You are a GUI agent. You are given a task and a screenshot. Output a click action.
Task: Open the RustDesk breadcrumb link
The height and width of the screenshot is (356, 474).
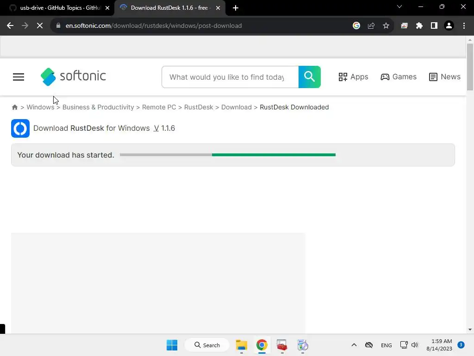pos(199,107)
